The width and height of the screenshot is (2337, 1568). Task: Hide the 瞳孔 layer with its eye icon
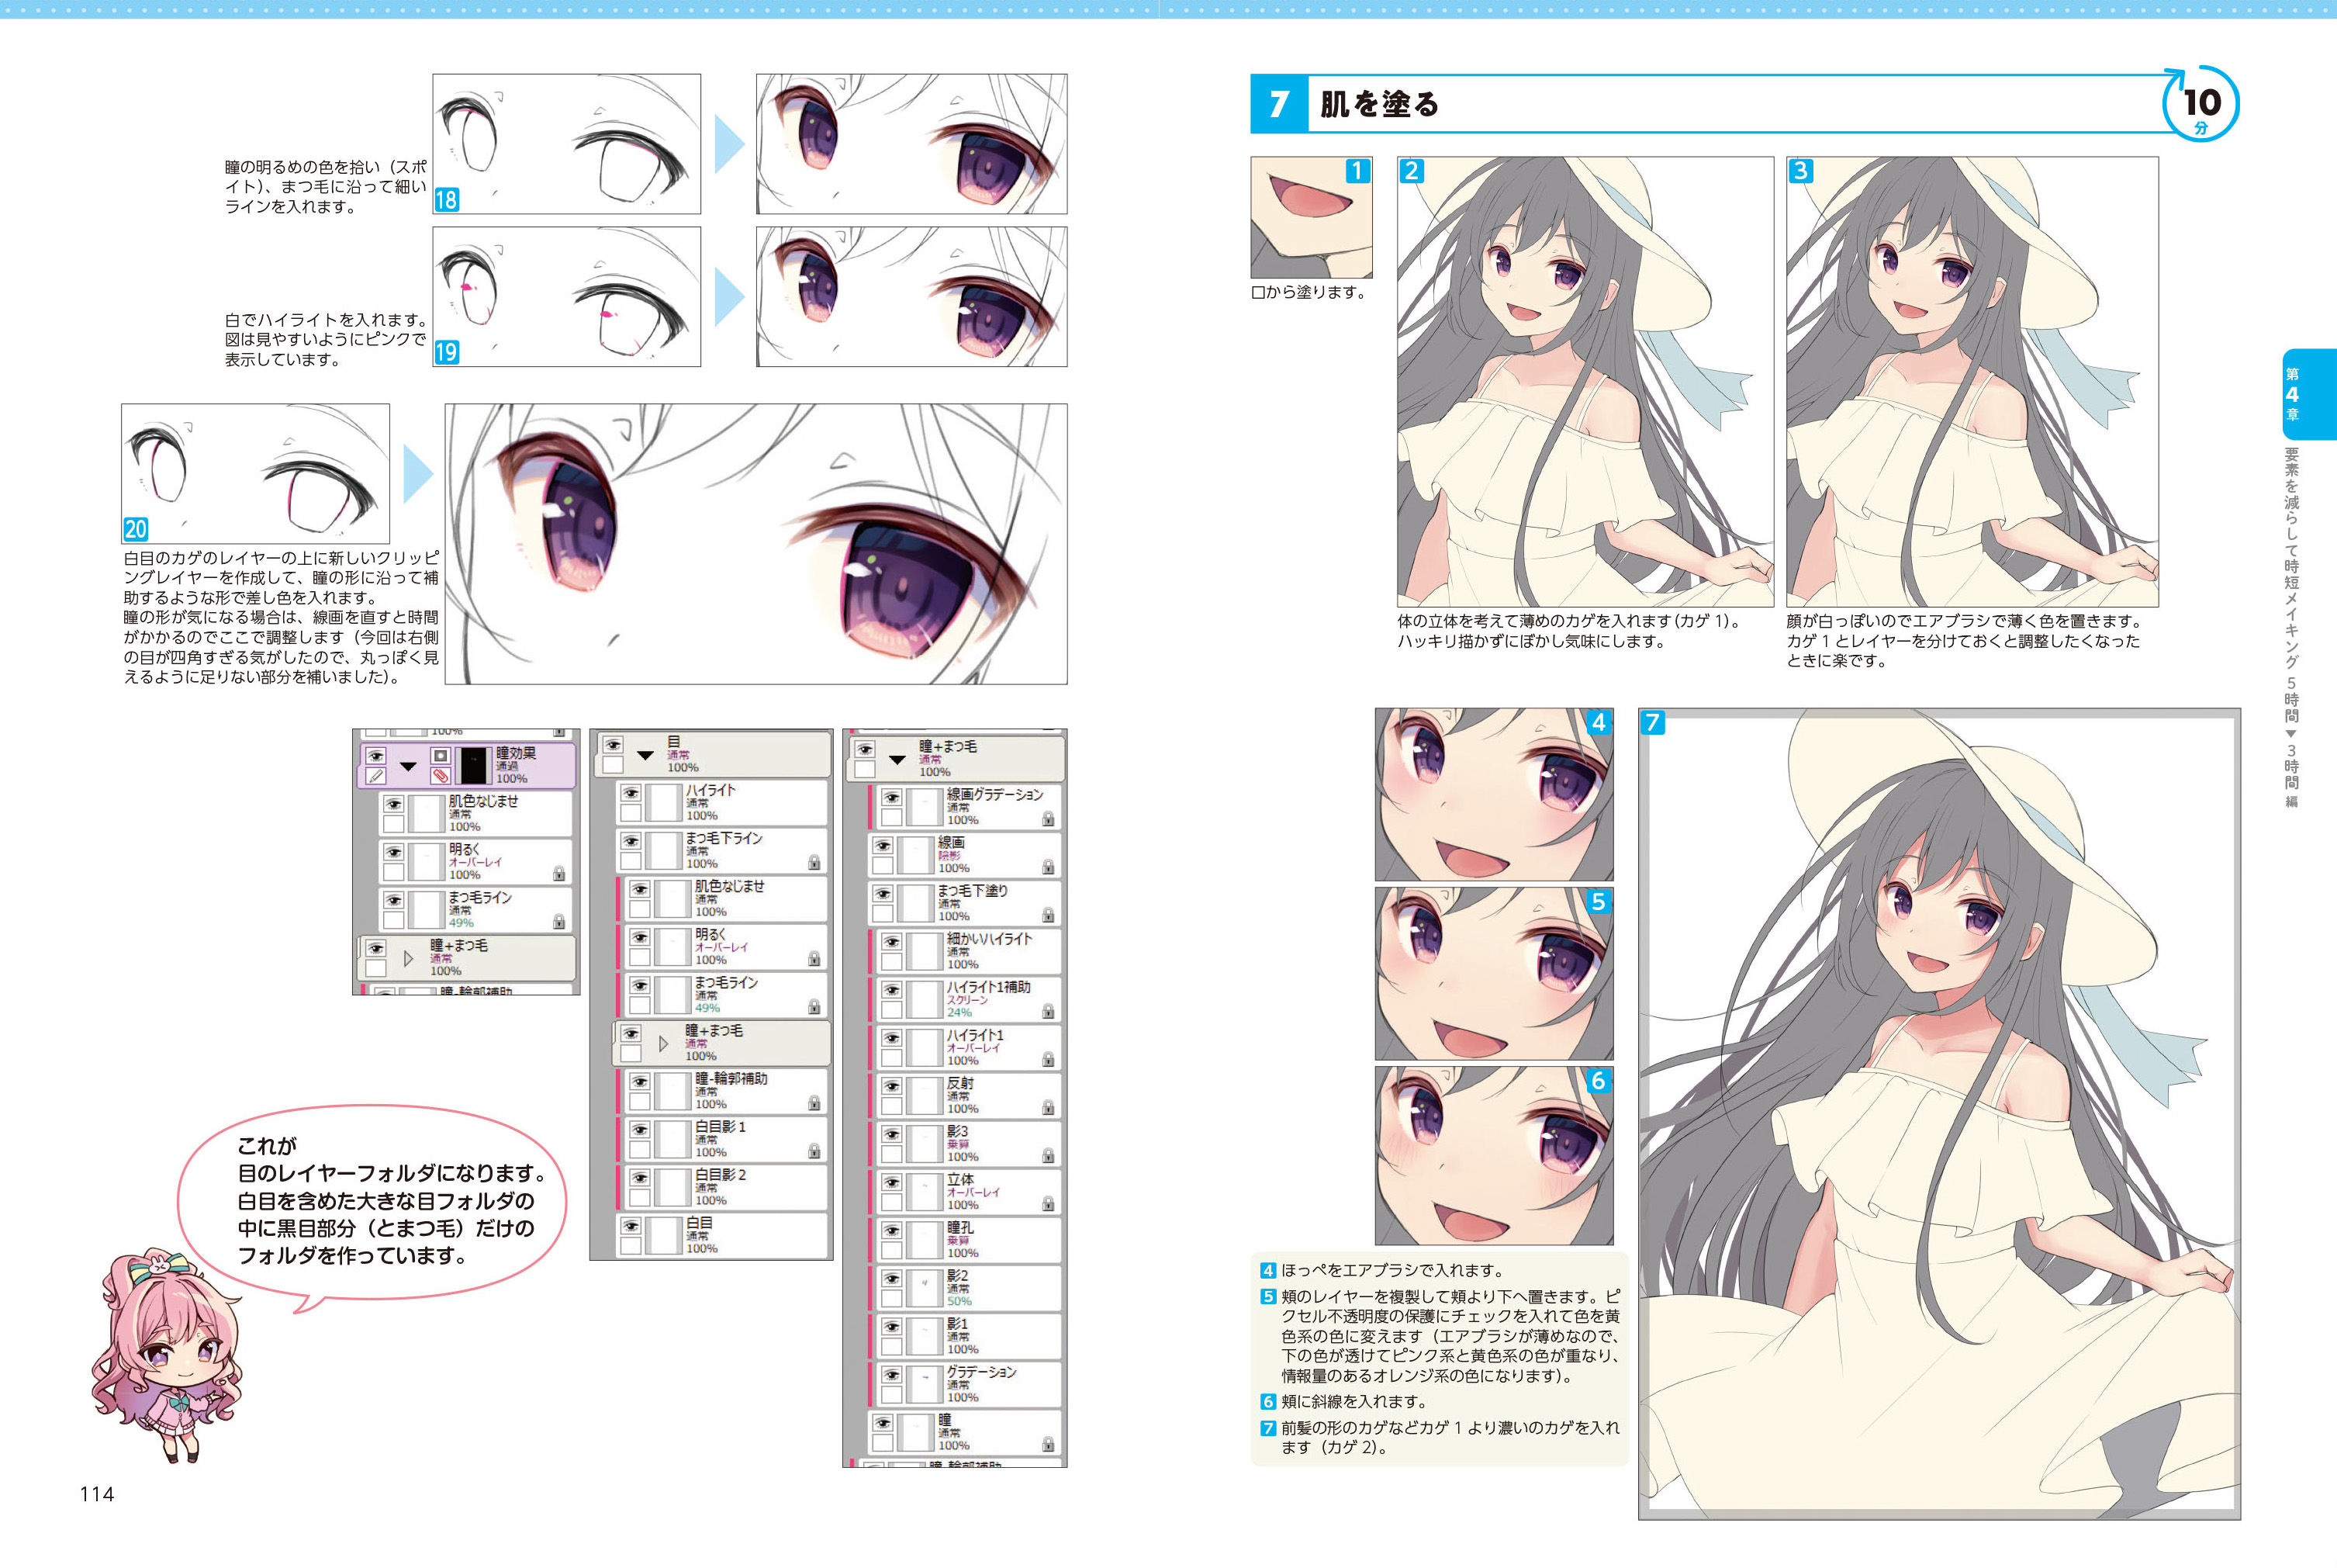coord(890,1230)
